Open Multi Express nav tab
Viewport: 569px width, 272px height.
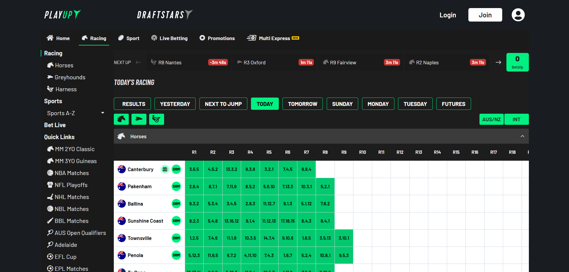[273, 38]
